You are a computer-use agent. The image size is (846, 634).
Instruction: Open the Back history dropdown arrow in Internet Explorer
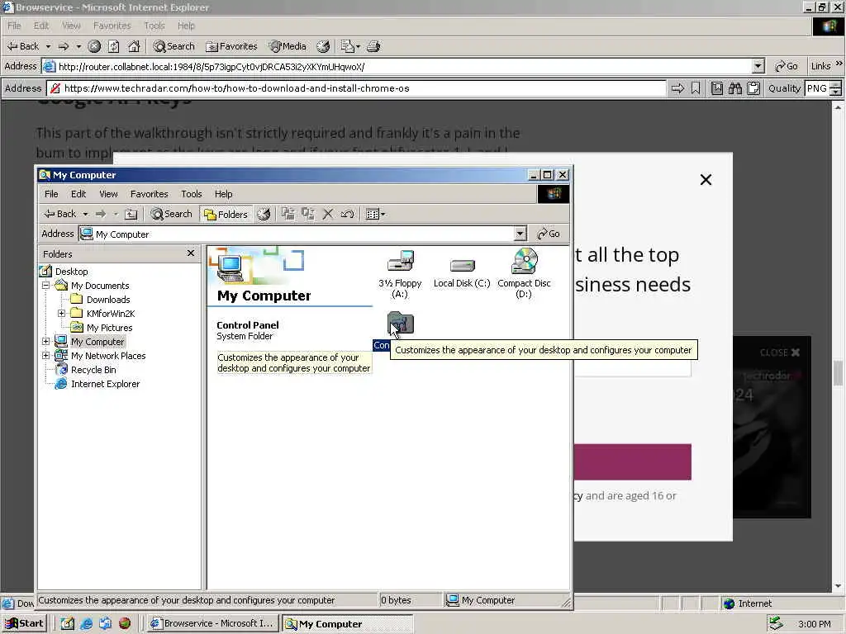pos(48,46)
